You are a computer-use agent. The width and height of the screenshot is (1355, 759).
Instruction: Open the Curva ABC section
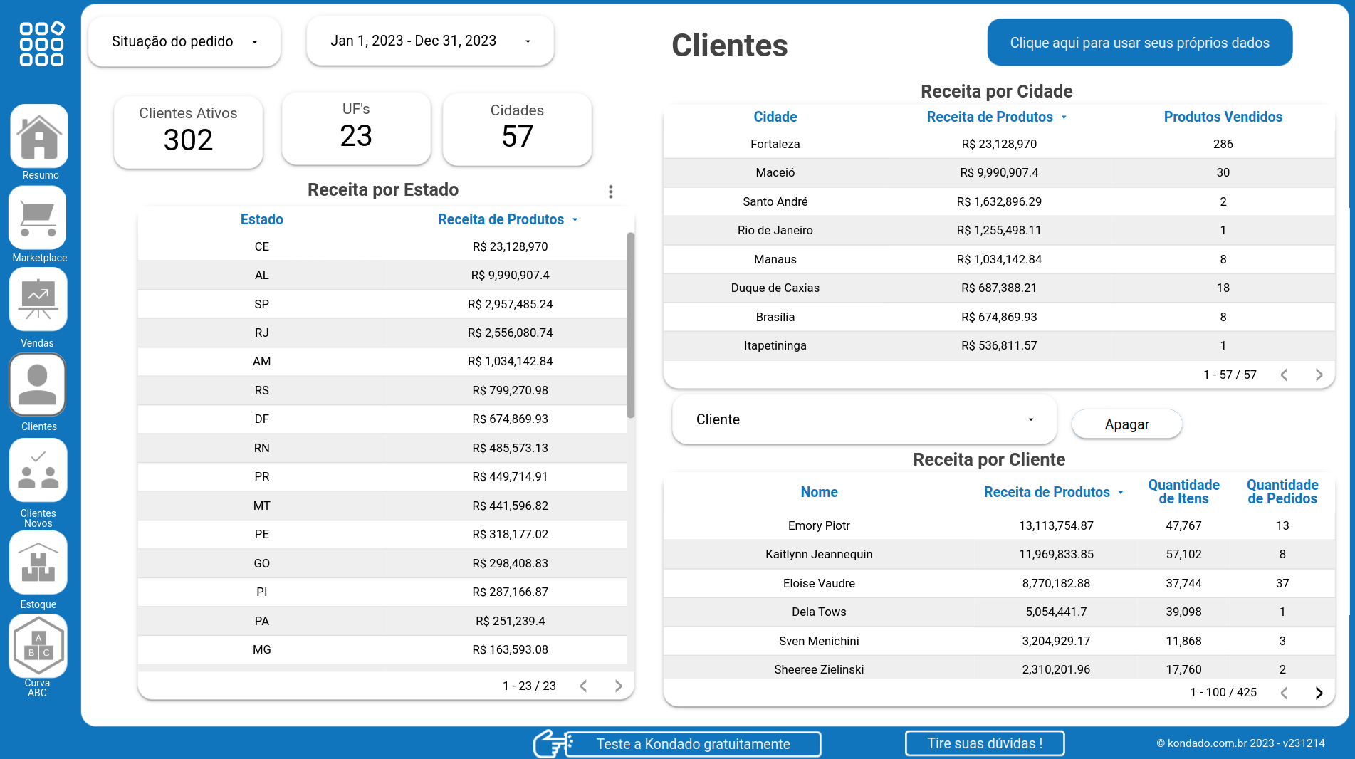(x=38, y=646)
